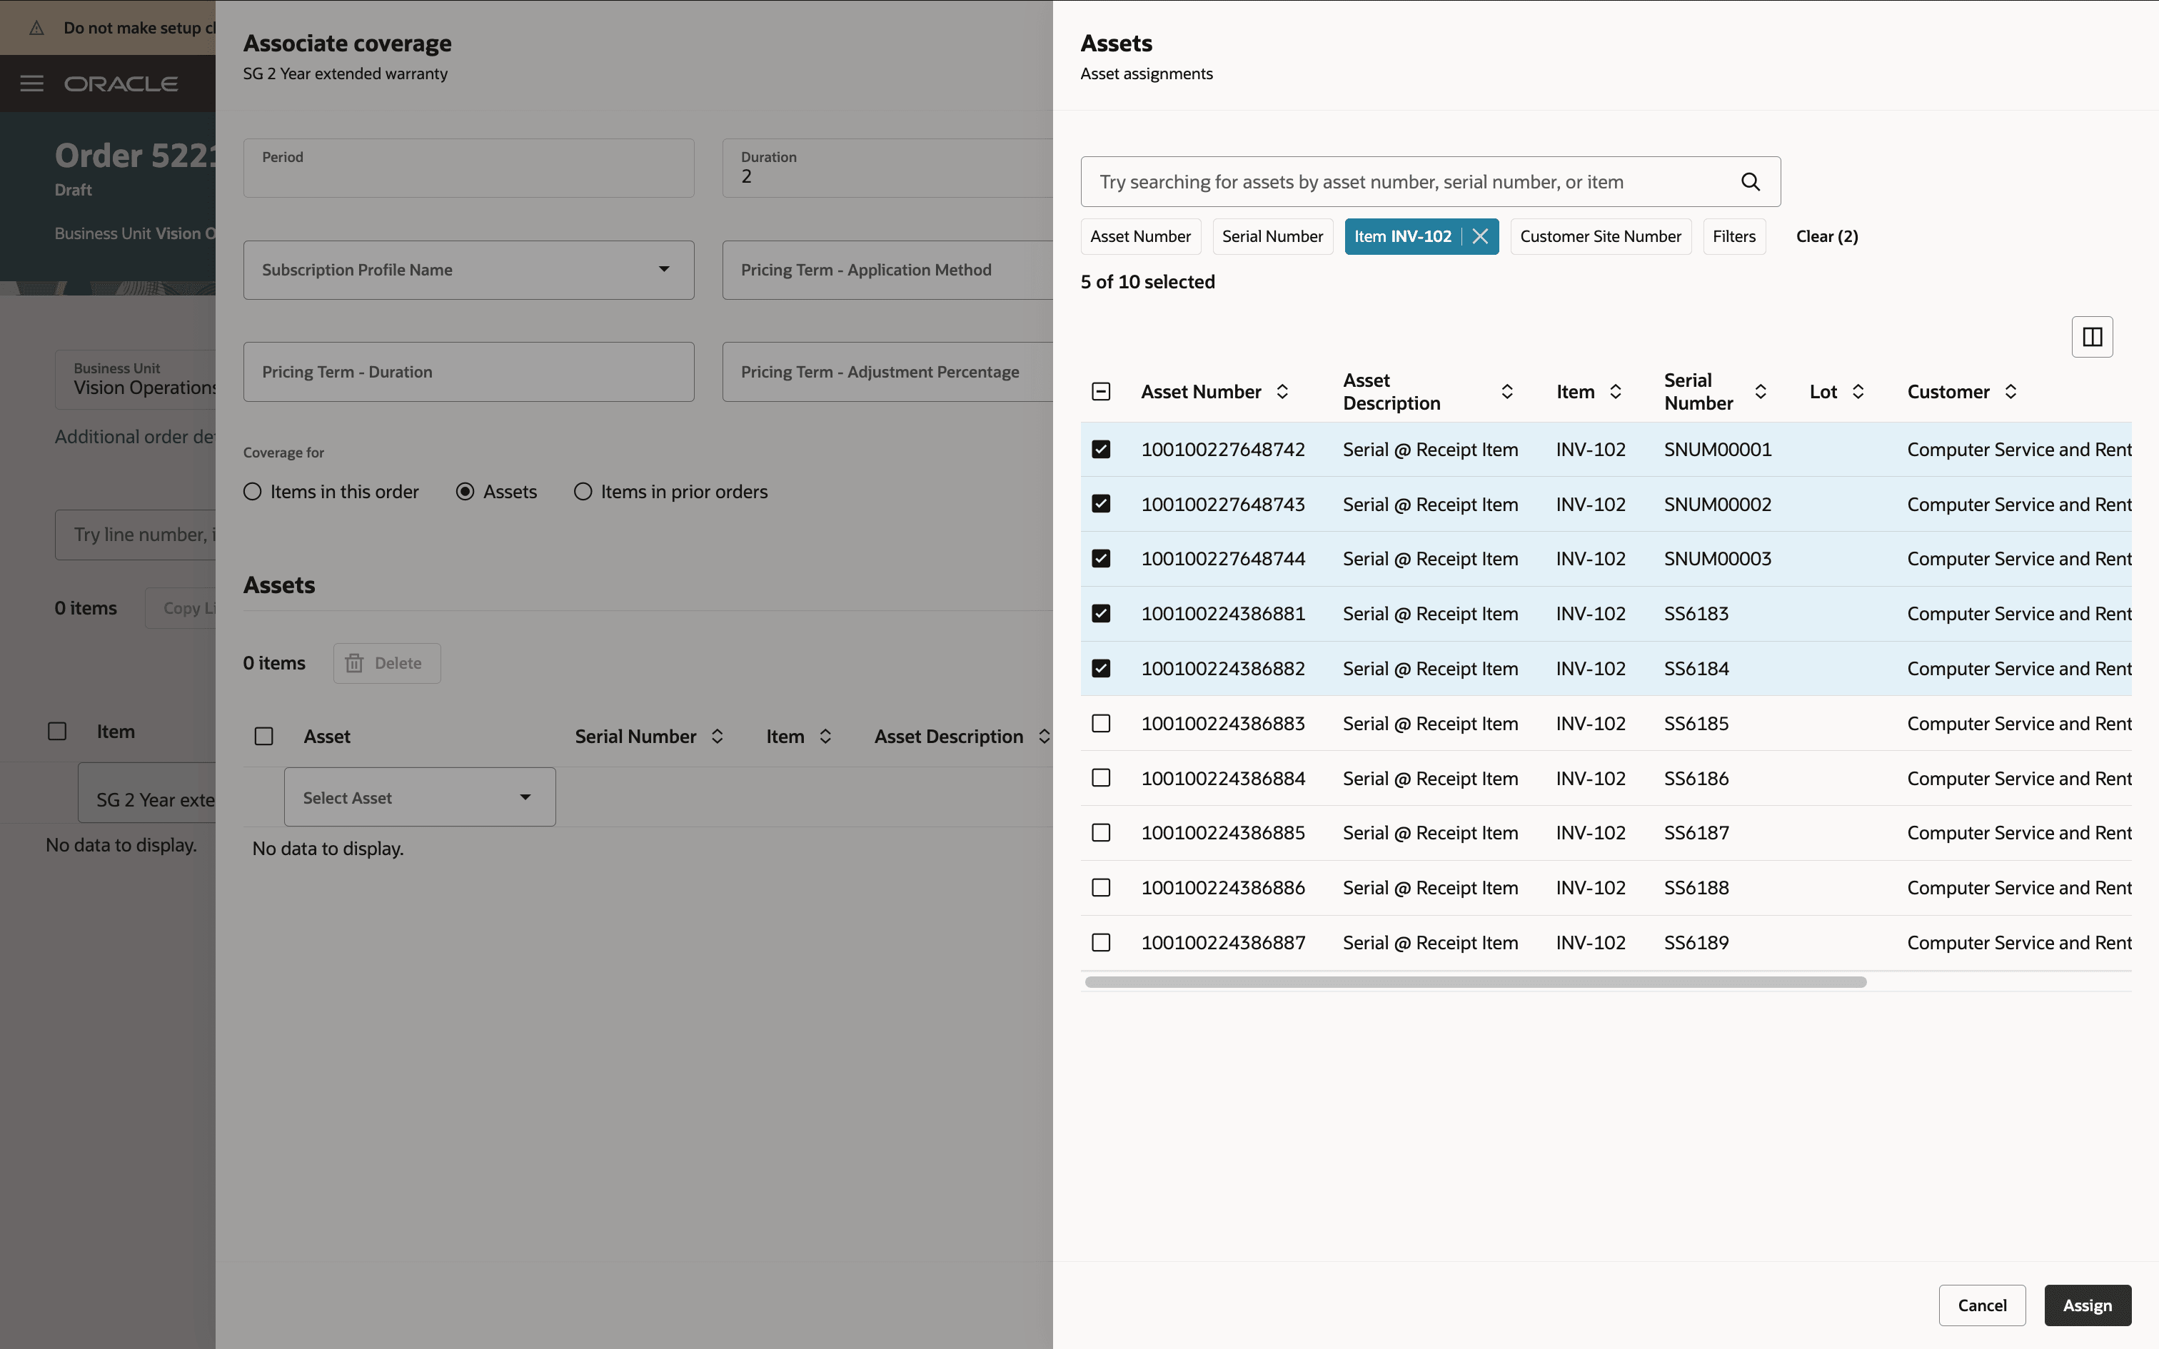Viewport: 2159px width, 1349px height.
Task: Sort Asset Description in Associate coverage table
Action: click(x=1043, y=736)
